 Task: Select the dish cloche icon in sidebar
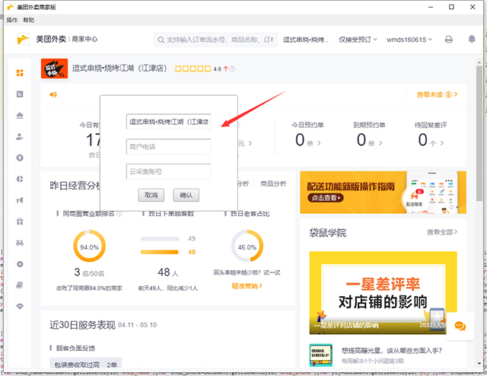(x=20, y=115)
